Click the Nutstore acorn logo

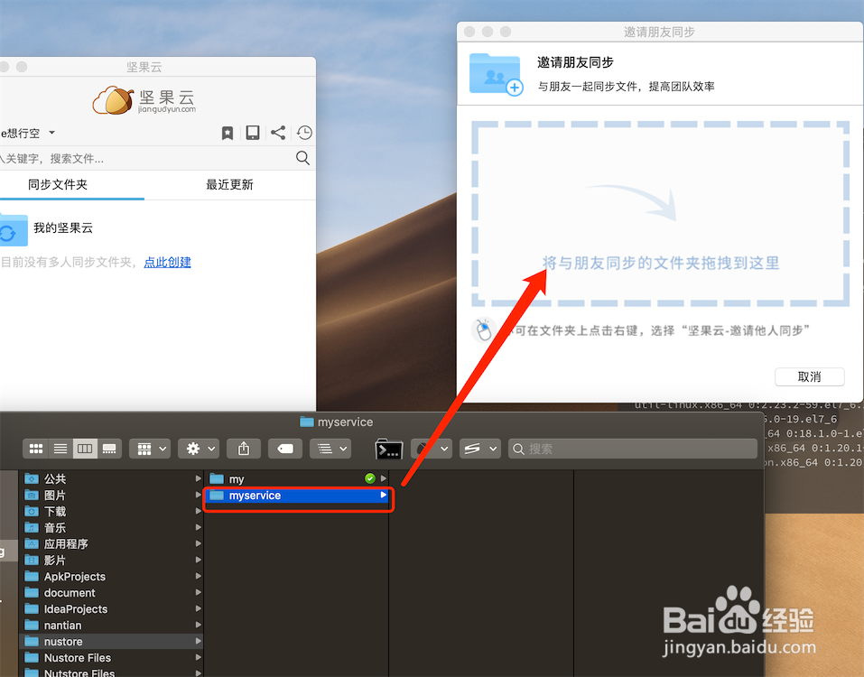[x=114, y=100]
